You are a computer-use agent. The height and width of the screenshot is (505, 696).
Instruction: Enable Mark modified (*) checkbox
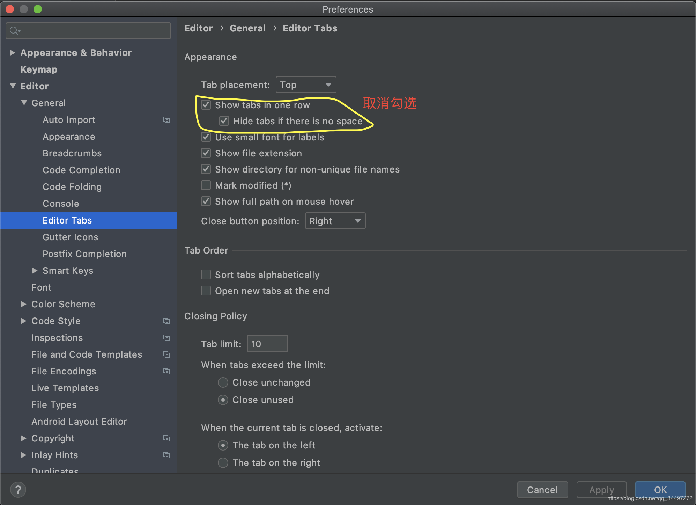(x=206, y=185)
